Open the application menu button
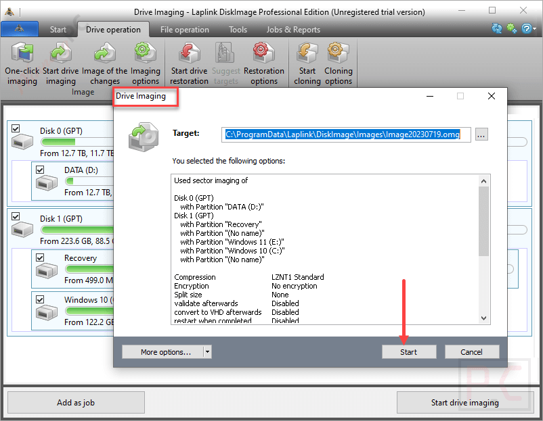 pyautogui.click(x=20, y=29)
